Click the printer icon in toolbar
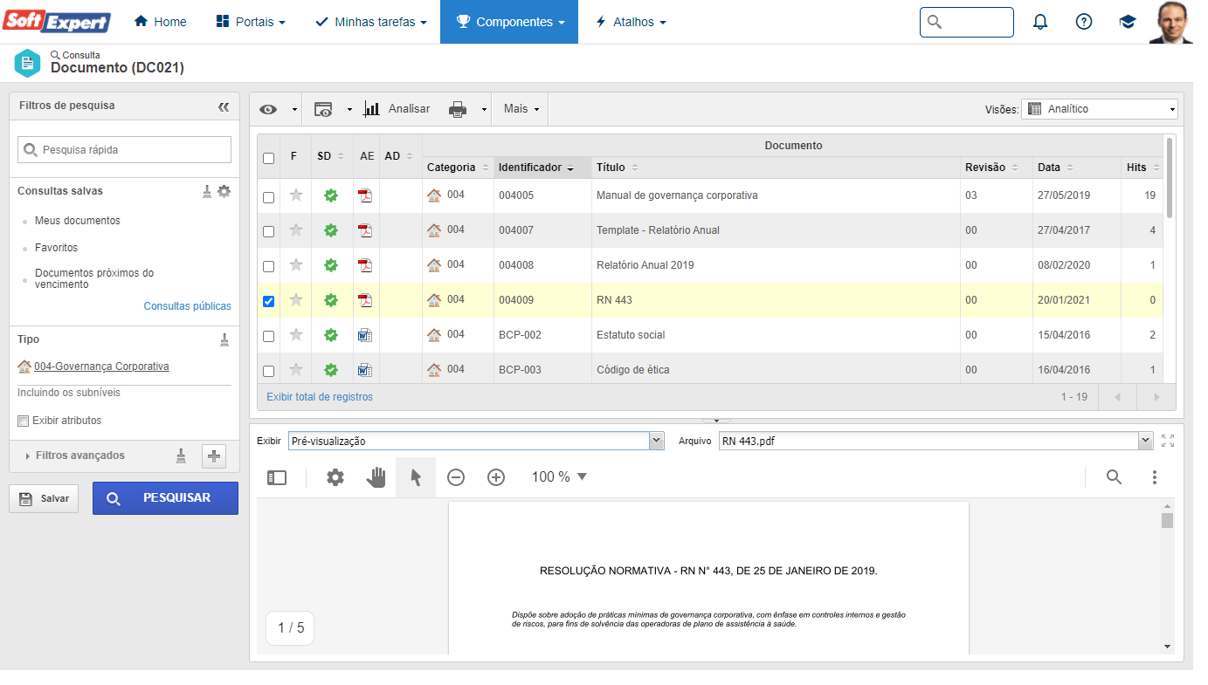The image size is (1208, 685). (x=458, y=109)
